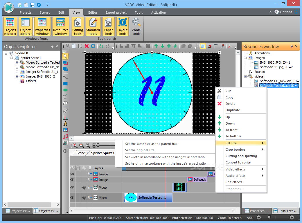
Task: Expand the Image: IMG_1080_2 node
Action: tap(17, 76)
